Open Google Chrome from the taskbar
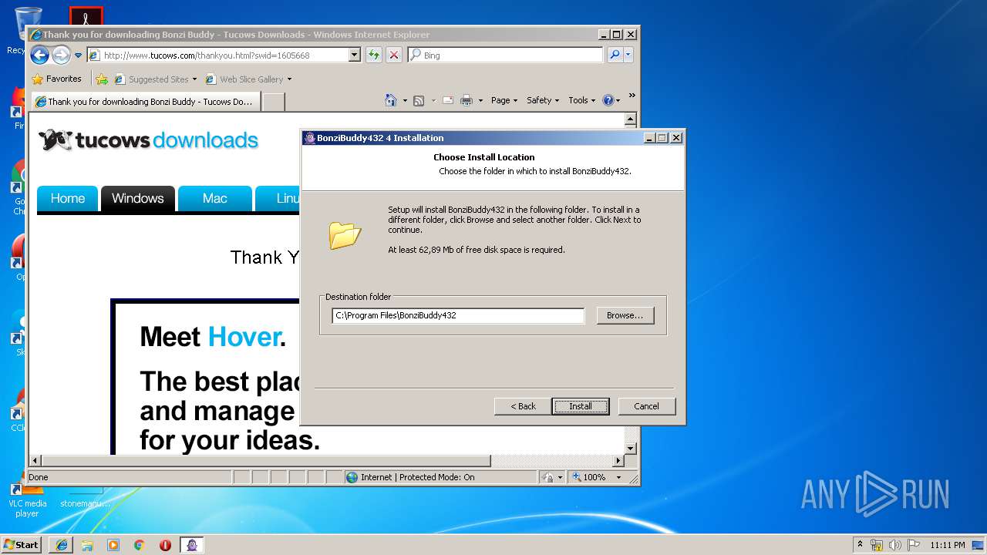The width and height of the screenshot is (987, 555). point(140,545)
